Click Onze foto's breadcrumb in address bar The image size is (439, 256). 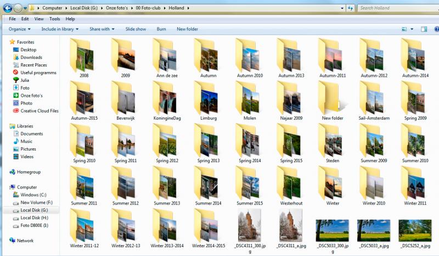click(x=117, y=8)
